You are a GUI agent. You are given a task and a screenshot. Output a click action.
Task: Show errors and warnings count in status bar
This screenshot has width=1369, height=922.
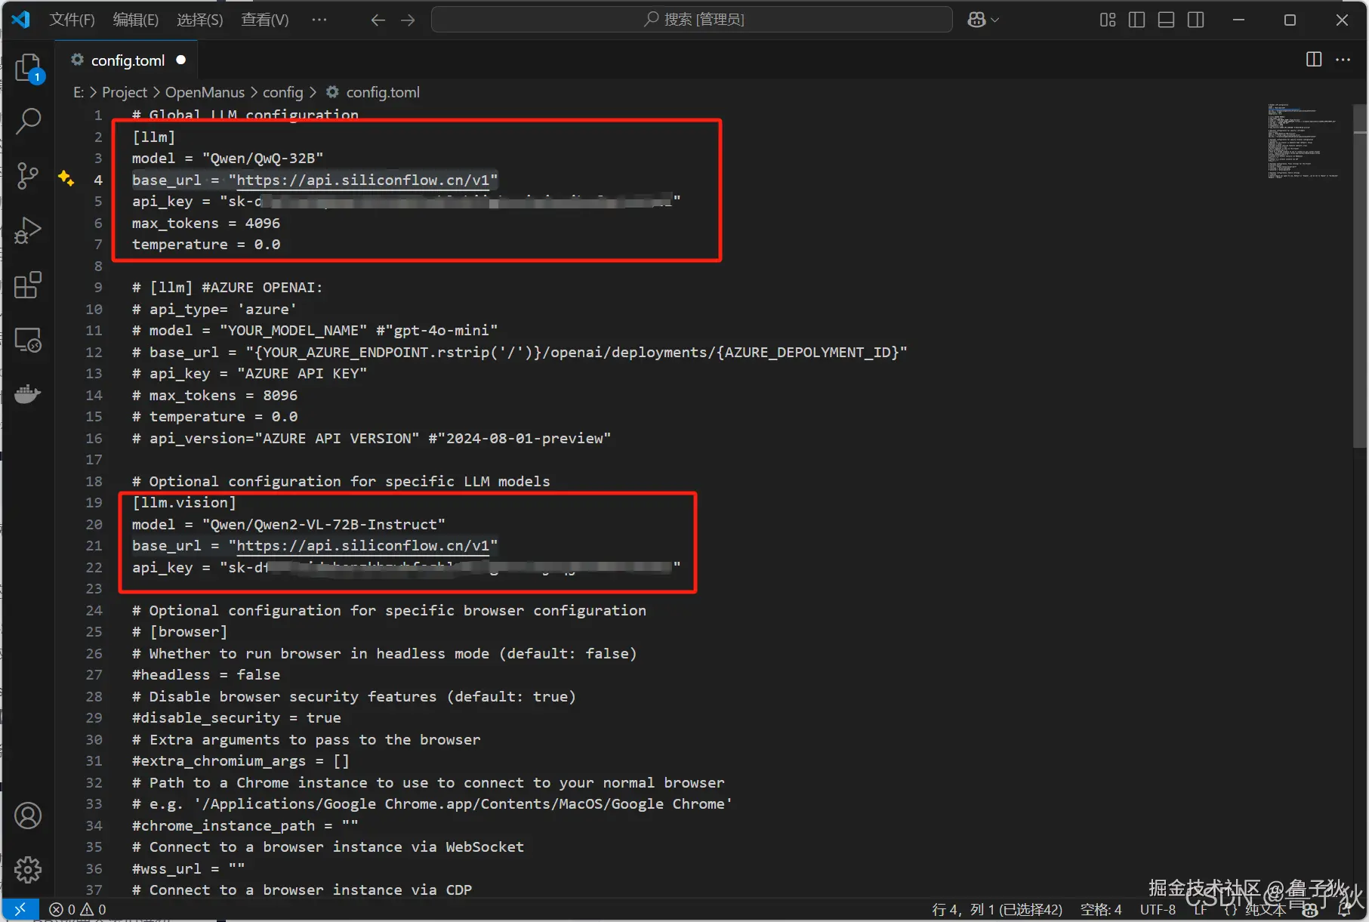click(x=78, y=909)
